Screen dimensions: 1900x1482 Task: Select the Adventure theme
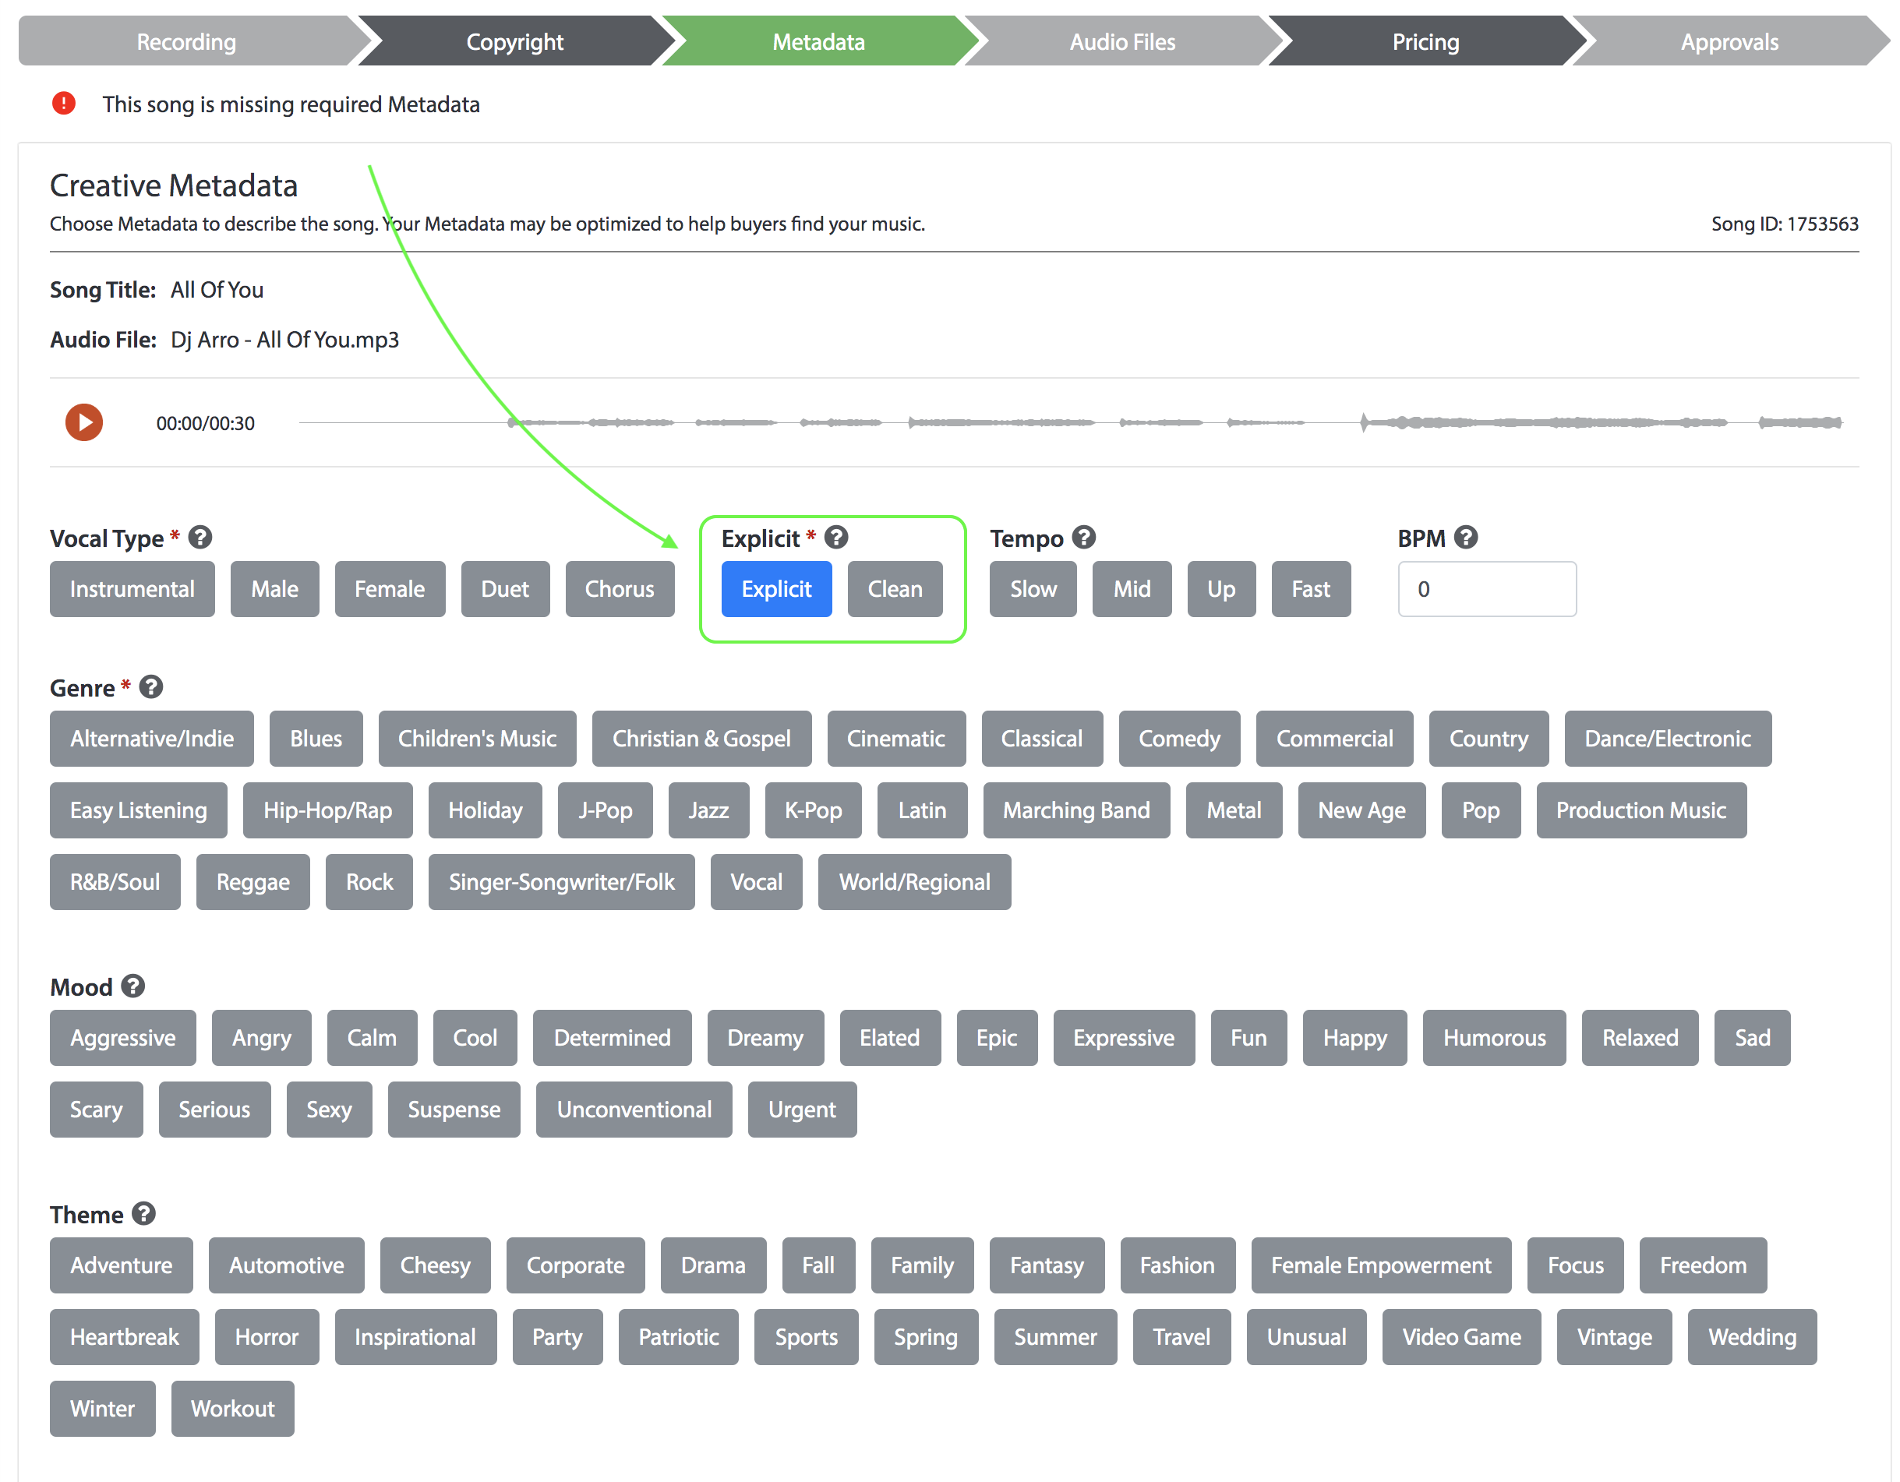tap(121, 1265)
